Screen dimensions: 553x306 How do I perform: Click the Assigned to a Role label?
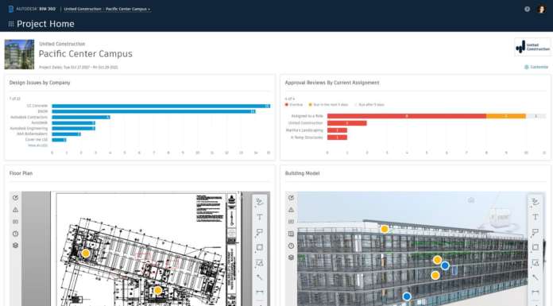click(307, 116)
